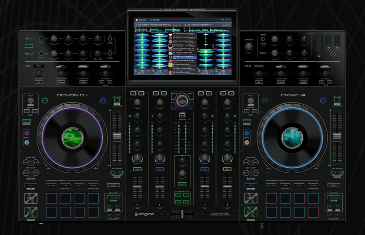Hit the left deck play/pause button
The image size is (365, 235).
[31, 212]
